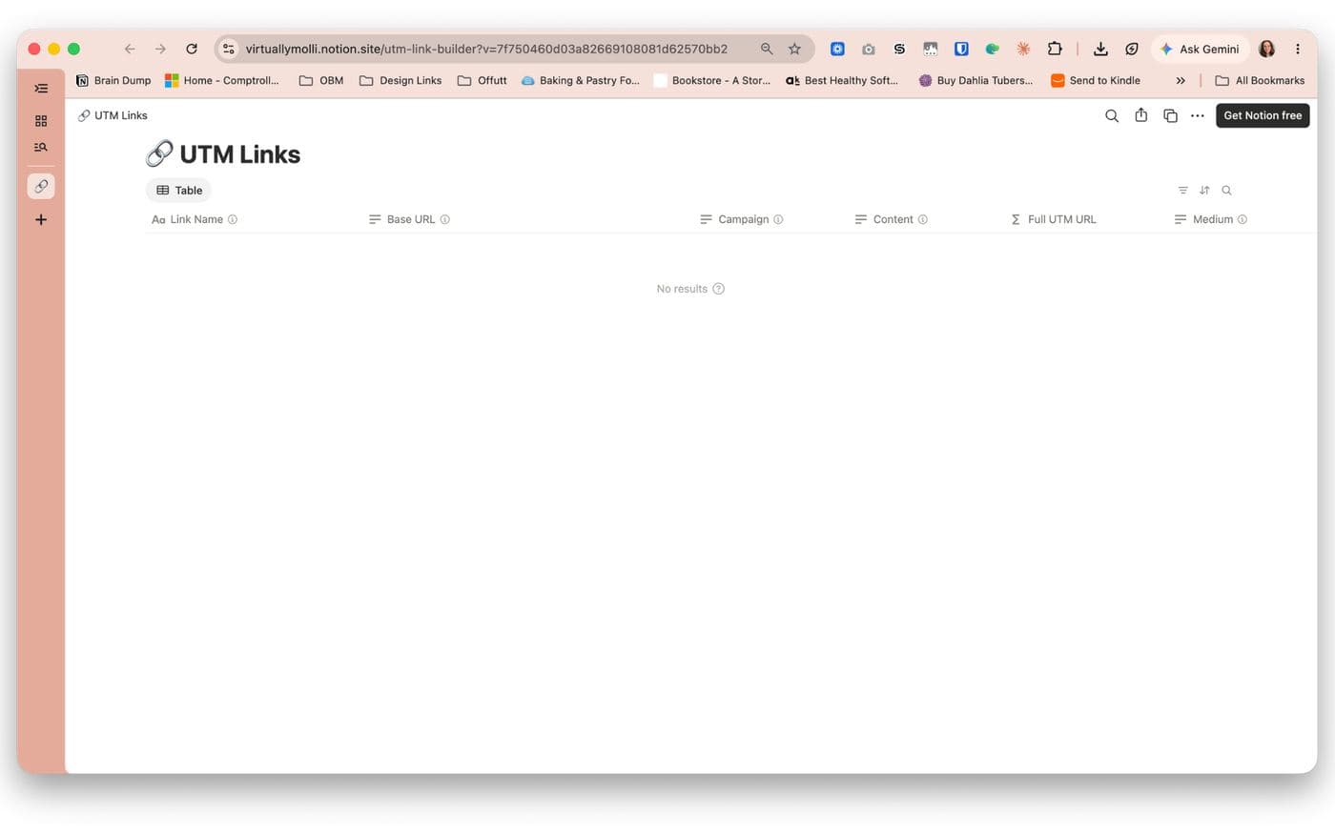Show info for Medium column
This screenshot has width=1335, height=834.
tap(1243, 220)
